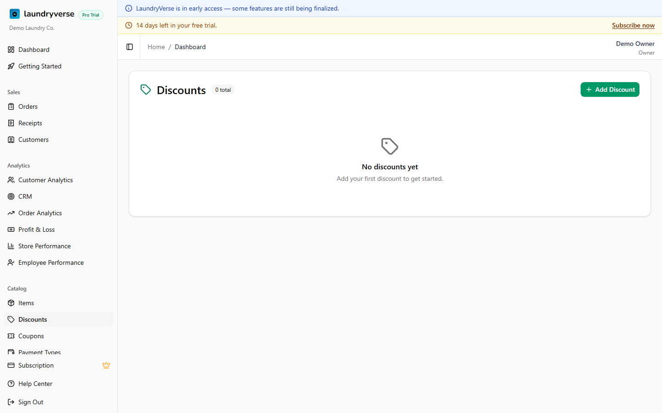This screenshot has height=413, width=662.
Task: Click the "0 total" count badge
Action: coord(223,90)
